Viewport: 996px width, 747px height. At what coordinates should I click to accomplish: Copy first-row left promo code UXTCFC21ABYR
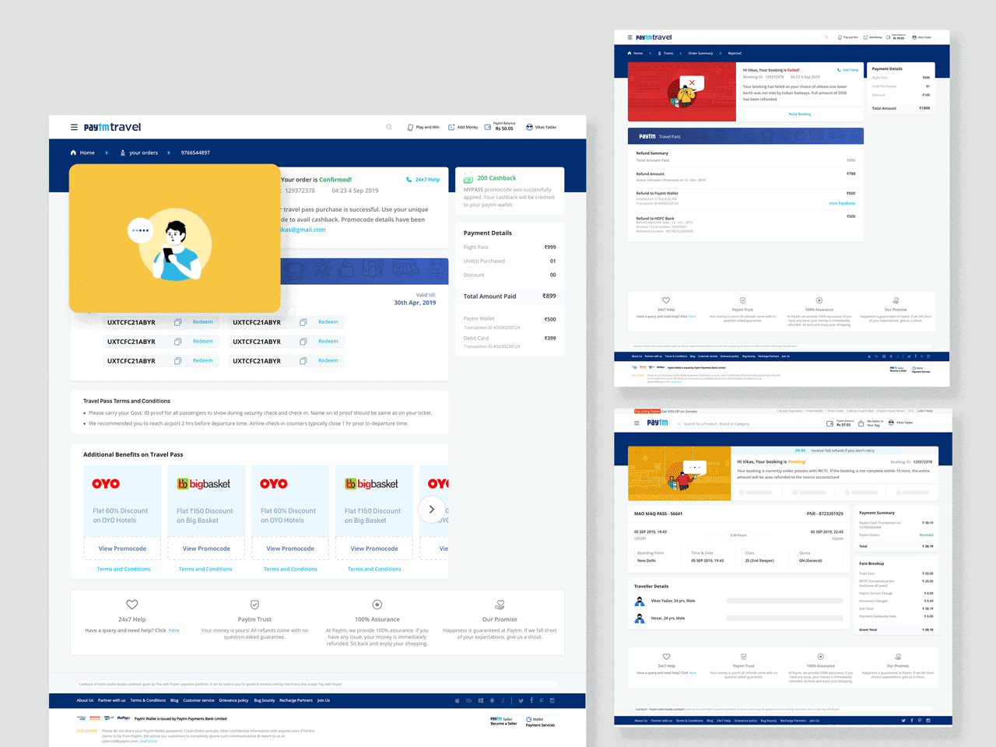point(177,322)
